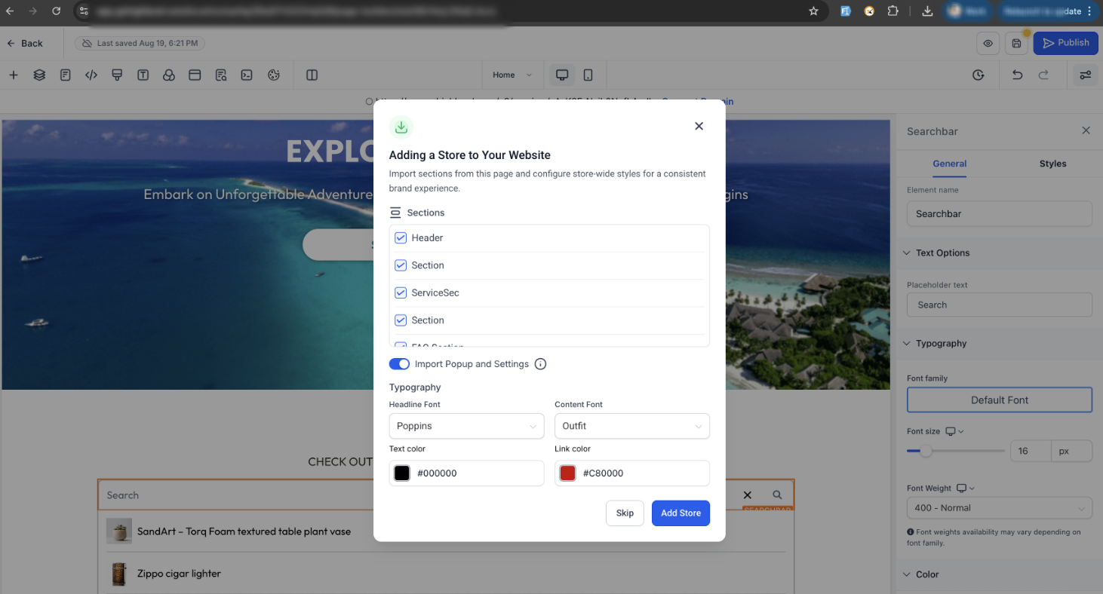Click the Publish button
1103x594 pixels.
(1066, 43)
